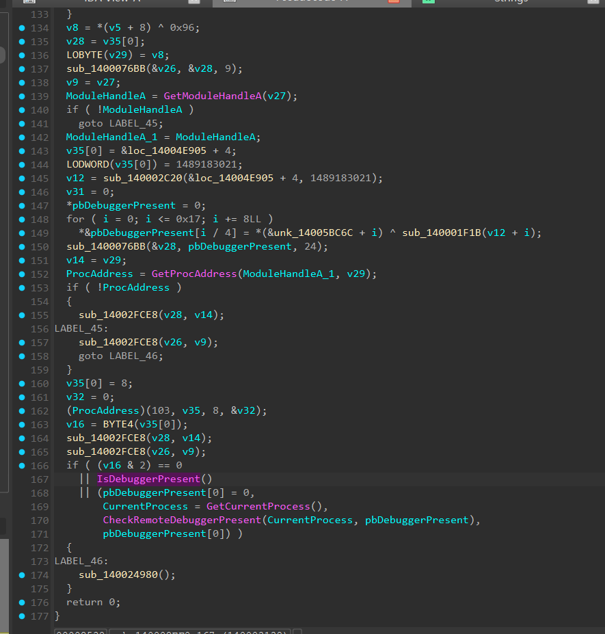Select GetModuleHandleA call on line 139
This screenshot has width=605, height=634.
click(213, 96)
